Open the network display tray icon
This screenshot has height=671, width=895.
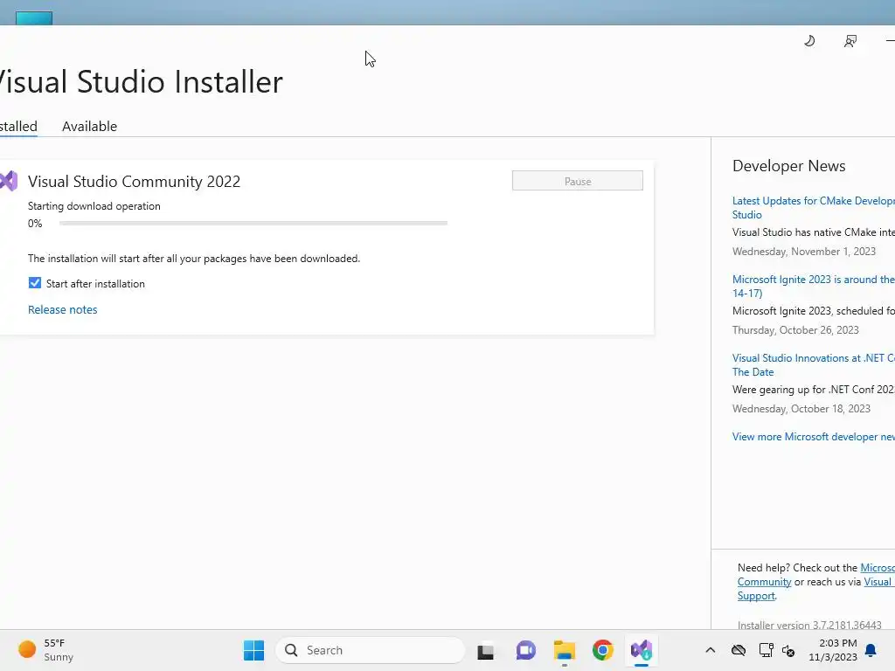pos(766,650)
